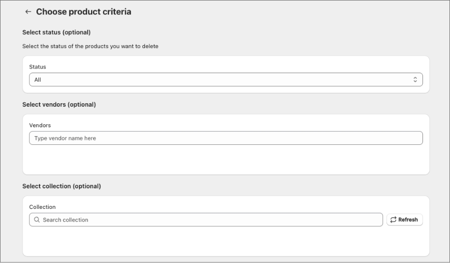Click the 'All' value in Status select
The height and width of the screenshot is (263, 450).
38,80
